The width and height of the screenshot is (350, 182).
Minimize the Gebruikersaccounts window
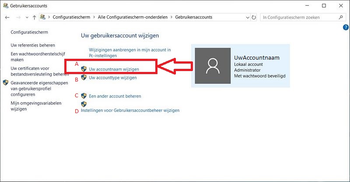tap(307, 6)
